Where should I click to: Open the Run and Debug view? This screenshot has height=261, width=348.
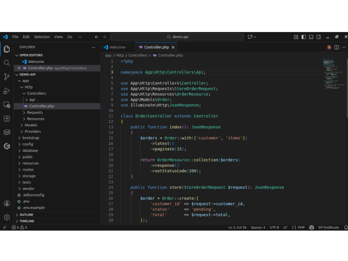[7, 91]
